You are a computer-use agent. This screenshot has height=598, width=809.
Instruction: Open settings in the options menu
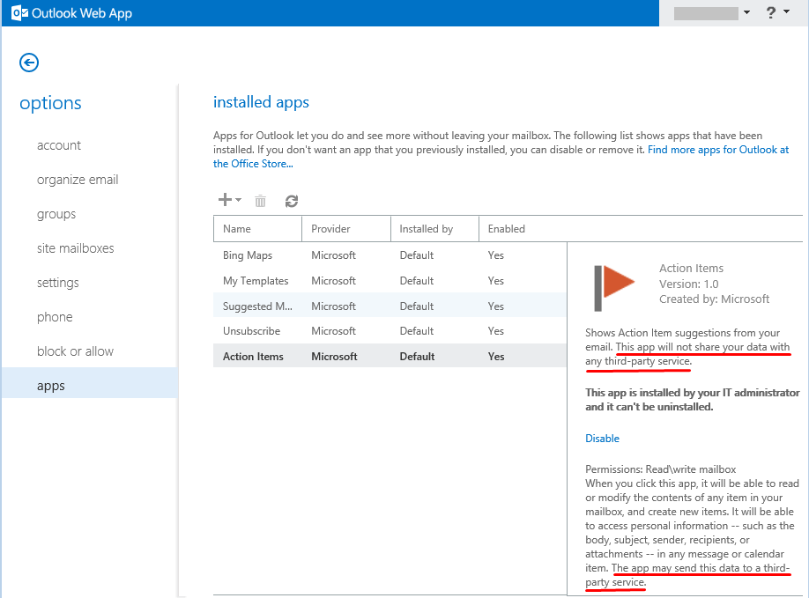point(58,283)
